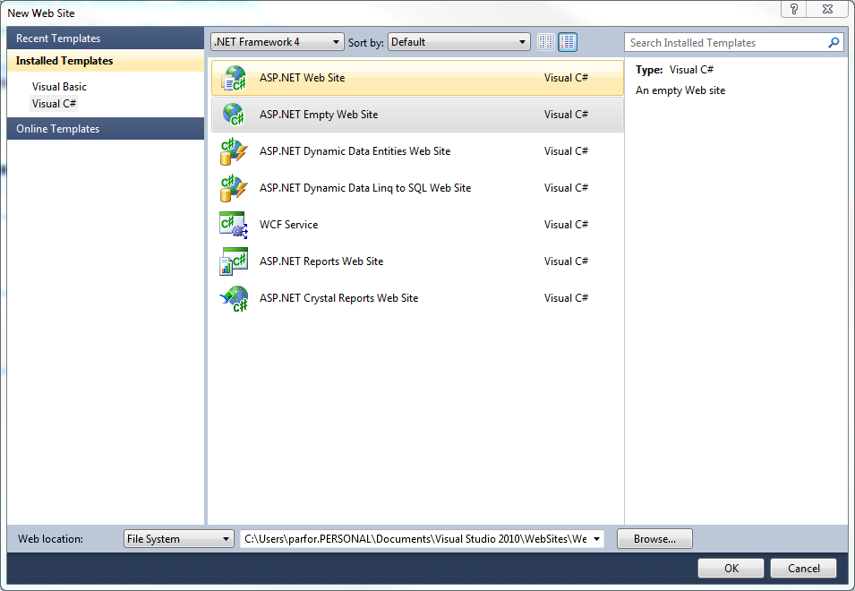The image size is (855, 591).
Task: Open the Recent Templates section
Action: pyautogui.click(x=106, y=39)
